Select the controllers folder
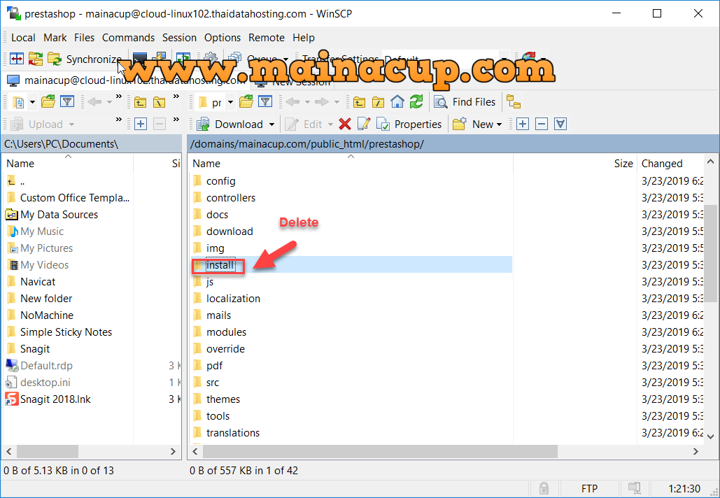720x498 pixels. [x=230, y=198]
